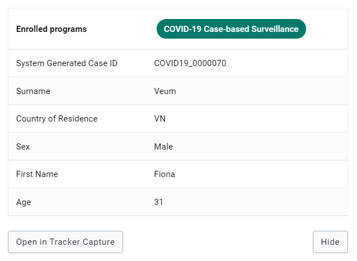Click blank space in the First Name row

click(262, 174)
